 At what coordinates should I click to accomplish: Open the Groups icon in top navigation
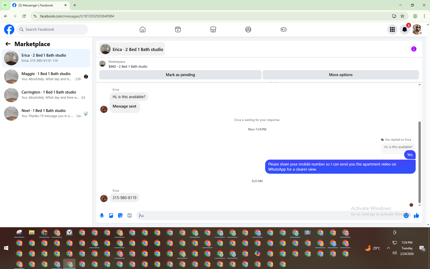[248, 29]
